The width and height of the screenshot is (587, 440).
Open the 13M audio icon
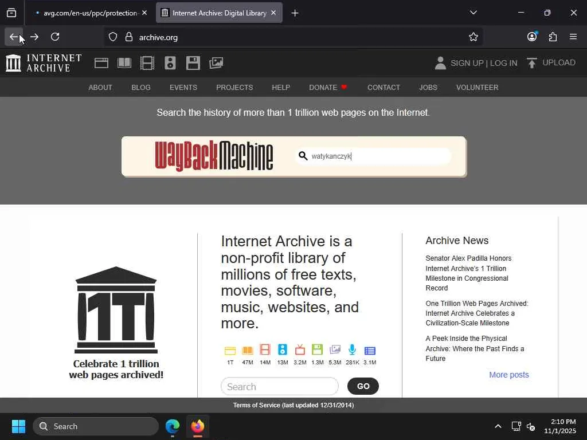(x=283, y=355)
